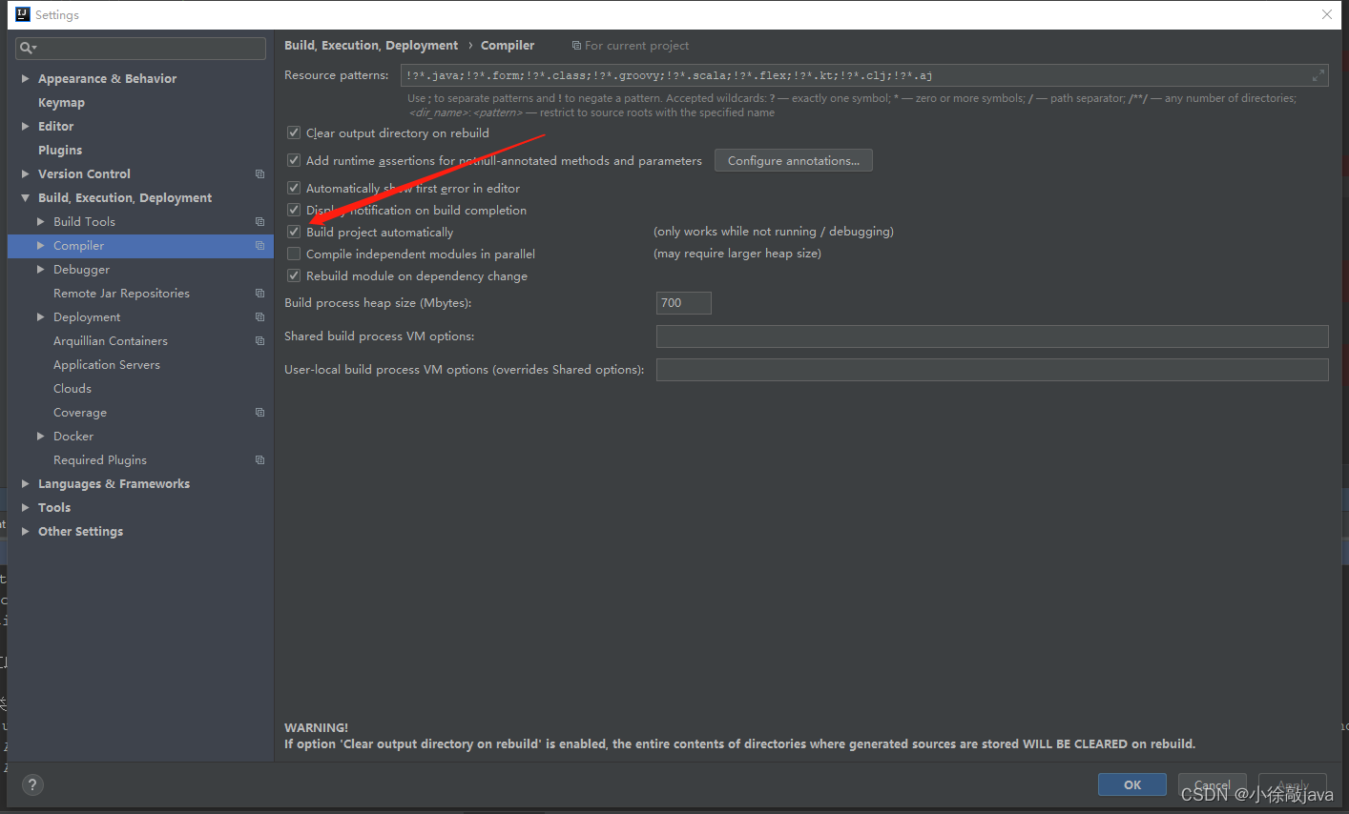Apply changes with the OK button
The image size is (1349, 814).
point(1131,783)
